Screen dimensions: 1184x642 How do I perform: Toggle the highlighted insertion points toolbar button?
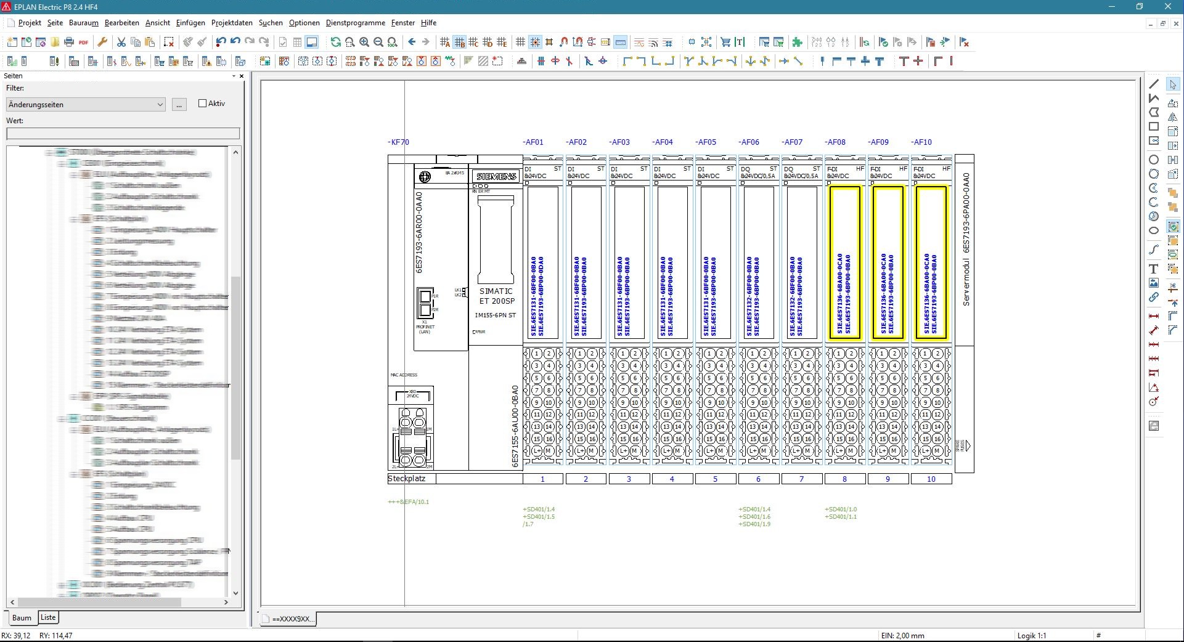coord(621,42)
